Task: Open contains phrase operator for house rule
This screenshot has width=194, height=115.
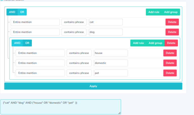Action: point(79,53)
